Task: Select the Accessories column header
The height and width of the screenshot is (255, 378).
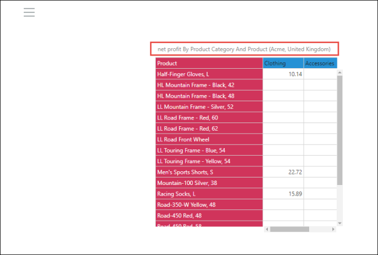Action: [x=320, y=63]
